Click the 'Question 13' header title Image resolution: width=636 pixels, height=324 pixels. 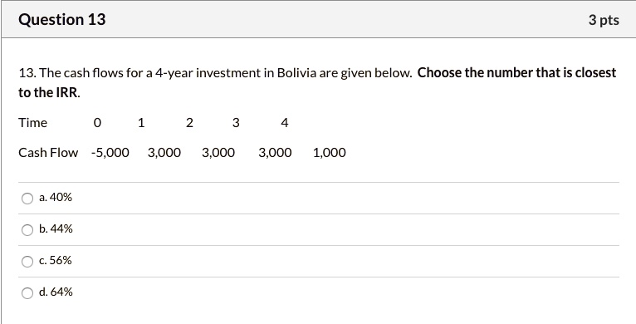point(62,19)
